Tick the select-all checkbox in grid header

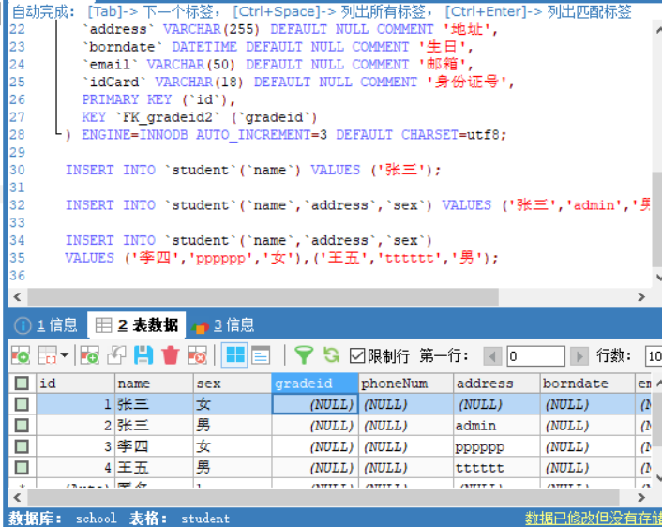20,384
